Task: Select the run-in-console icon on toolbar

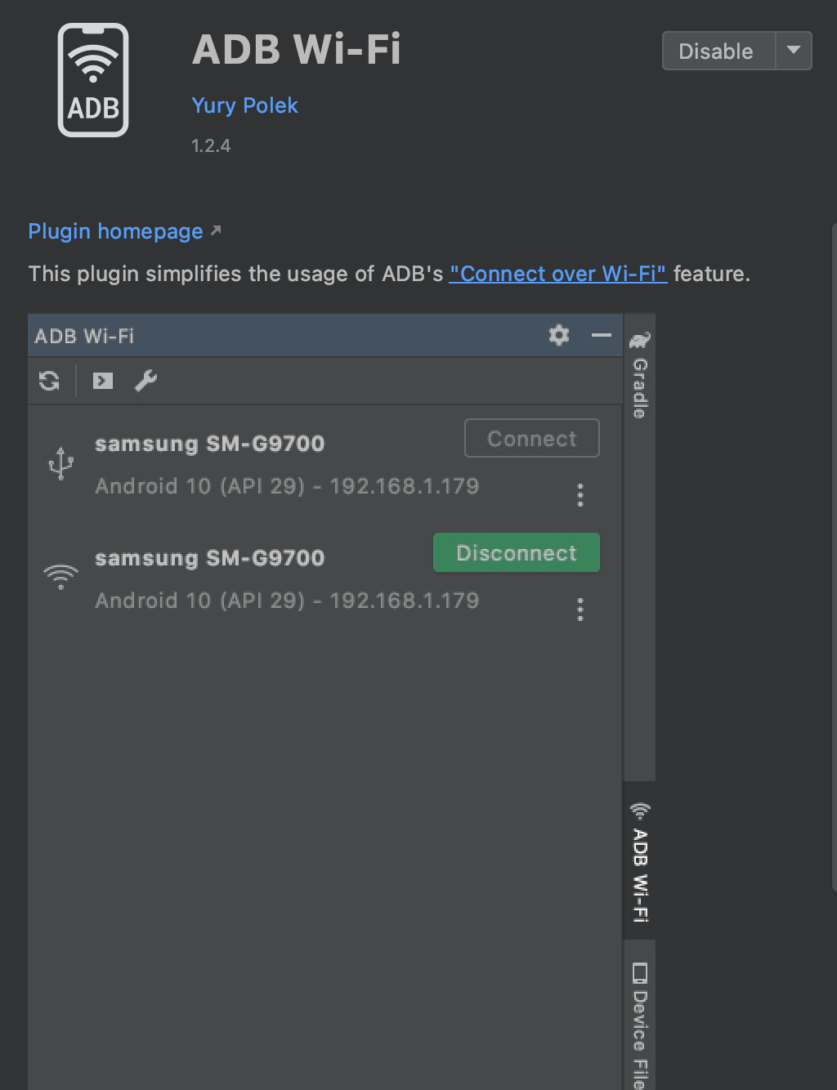Action: pyautogui.click(x=101, y=380)
